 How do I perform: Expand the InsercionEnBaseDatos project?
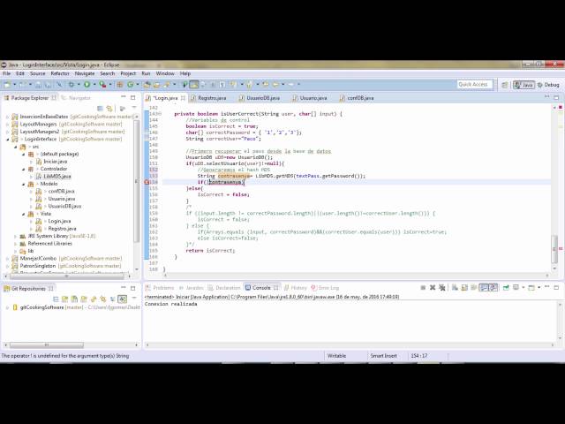[x=8, y=117]
